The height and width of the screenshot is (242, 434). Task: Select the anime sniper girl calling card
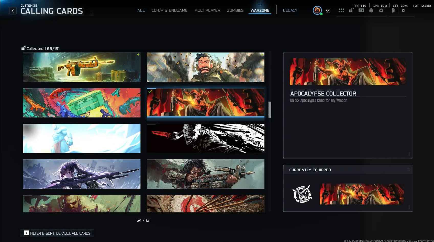(82, 174)
